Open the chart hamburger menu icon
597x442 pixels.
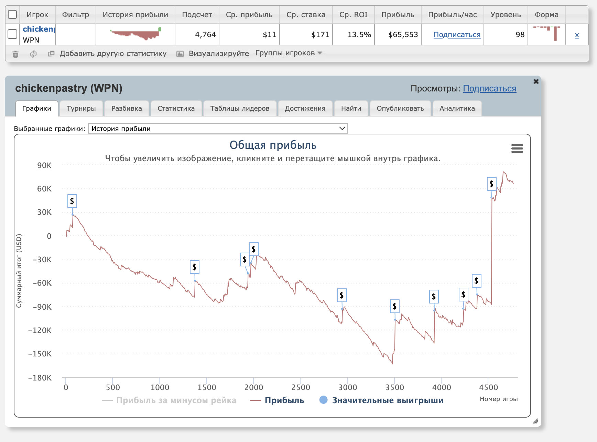(x=517, y=148)
